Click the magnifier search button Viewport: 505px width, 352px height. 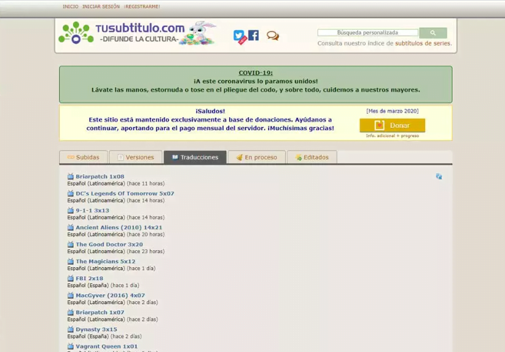[433, 33]
